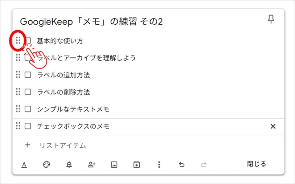This screenshot has width=295, height=184.
Task: Mark ラベルの削除方法 as done
Action: coord(28,92)
